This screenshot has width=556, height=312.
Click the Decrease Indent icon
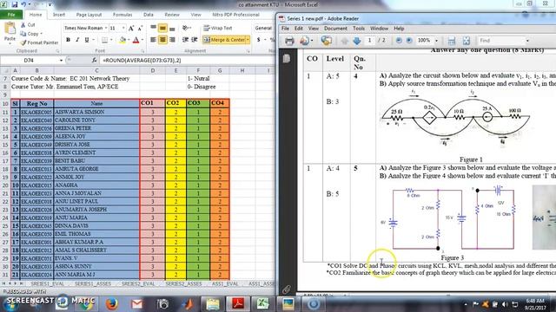tap(185, 40)
